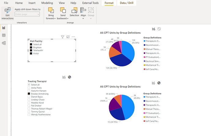
Task: Check Pat Shober therapist
Action: pos(29,106)
